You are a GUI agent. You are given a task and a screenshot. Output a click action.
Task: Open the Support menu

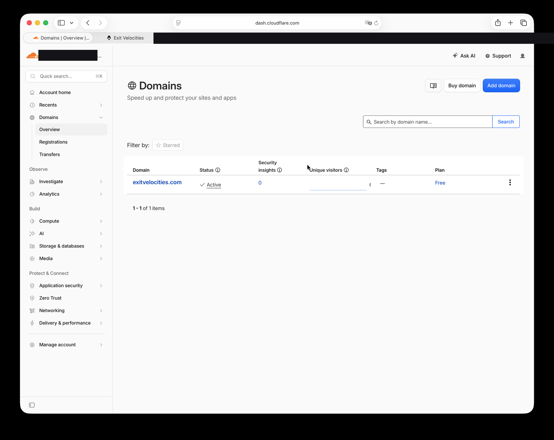tap(498, 56)
